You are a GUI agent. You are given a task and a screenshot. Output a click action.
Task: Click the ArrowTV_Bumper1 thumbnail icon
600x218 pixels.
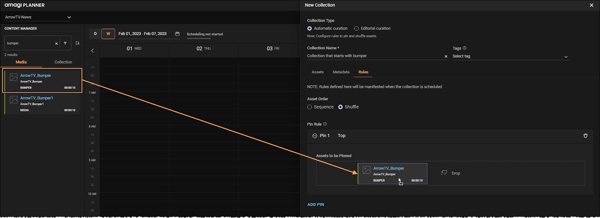(x=13, y=100)
